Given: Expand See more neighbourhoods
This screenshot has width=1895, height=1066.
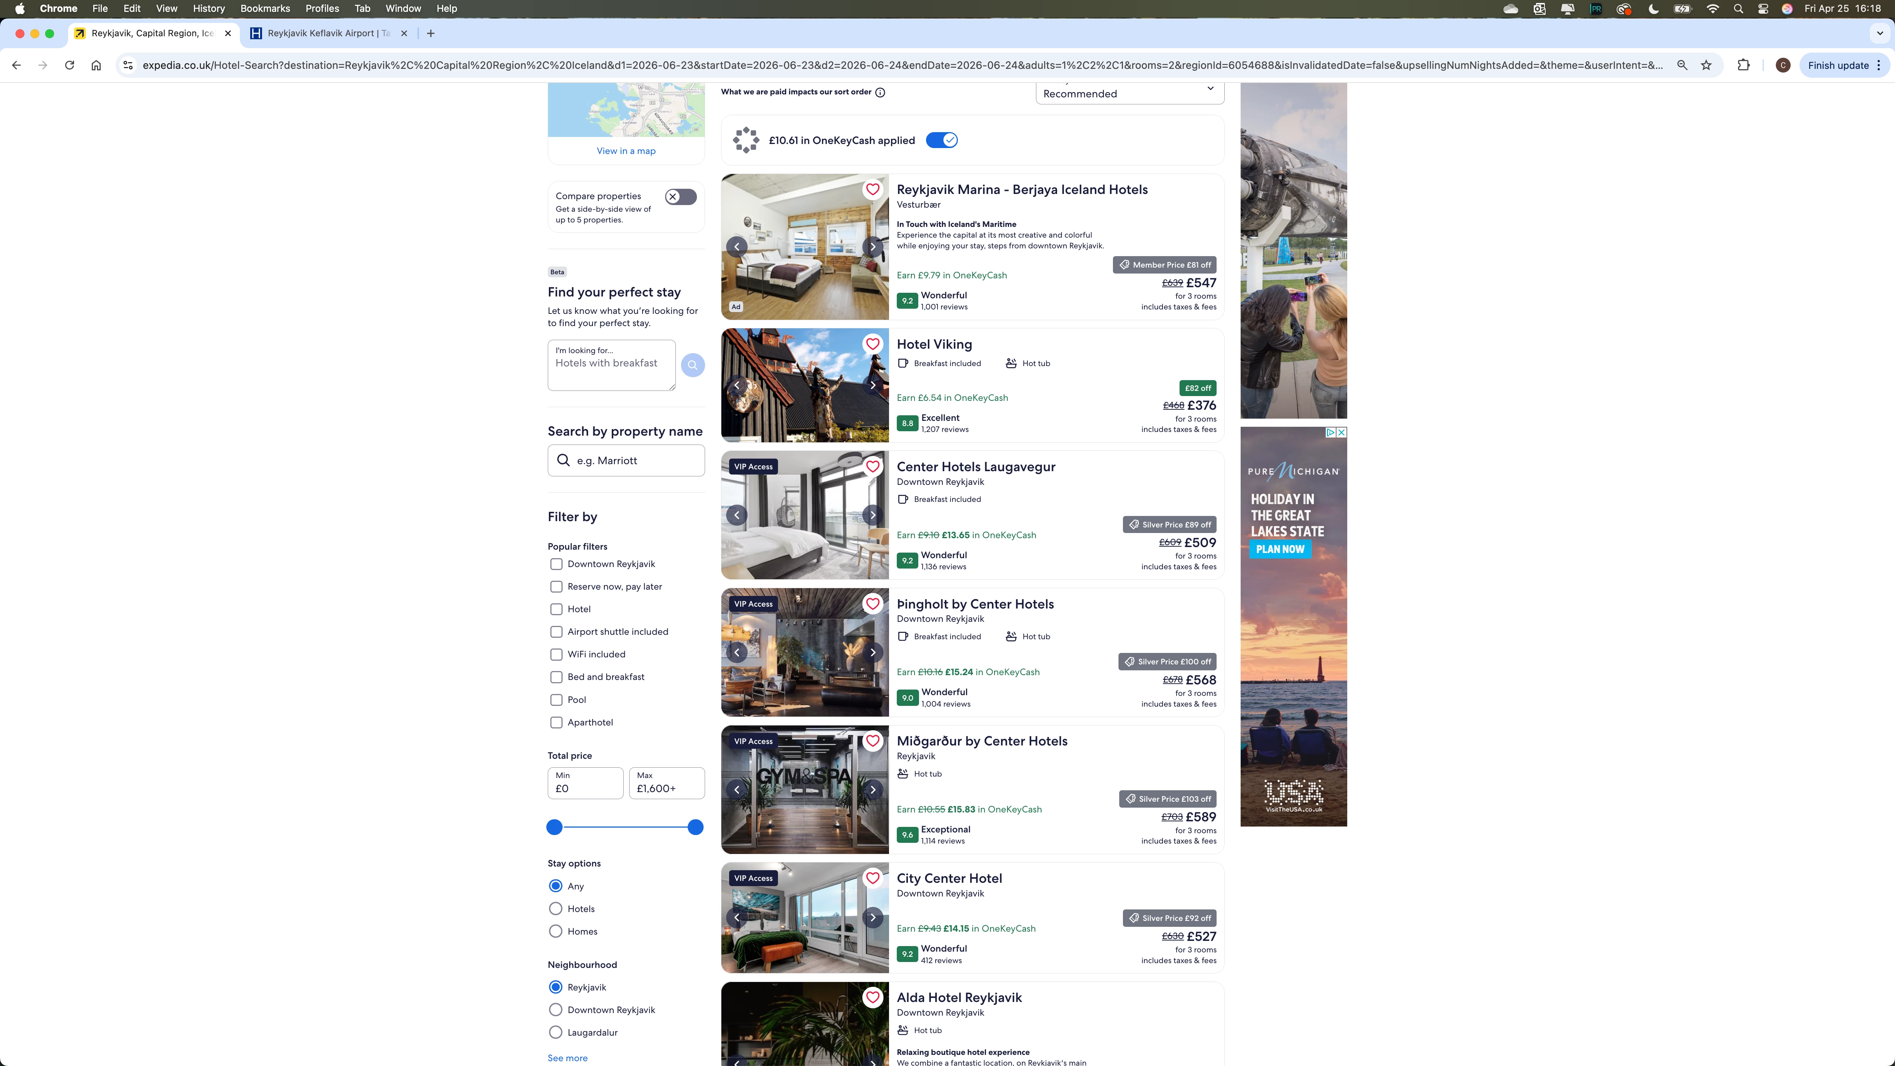Looking at the screenshot, I should point(567,1058).
